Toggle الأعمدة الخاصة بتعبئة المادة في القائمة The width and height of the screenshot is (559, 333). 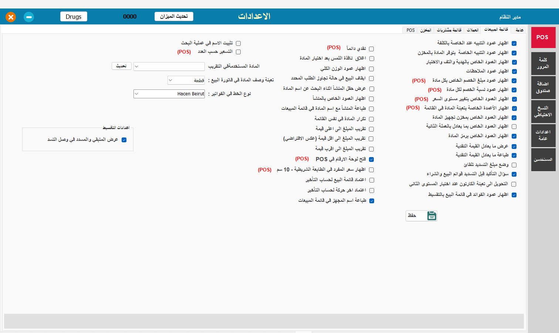coord(514,108)
